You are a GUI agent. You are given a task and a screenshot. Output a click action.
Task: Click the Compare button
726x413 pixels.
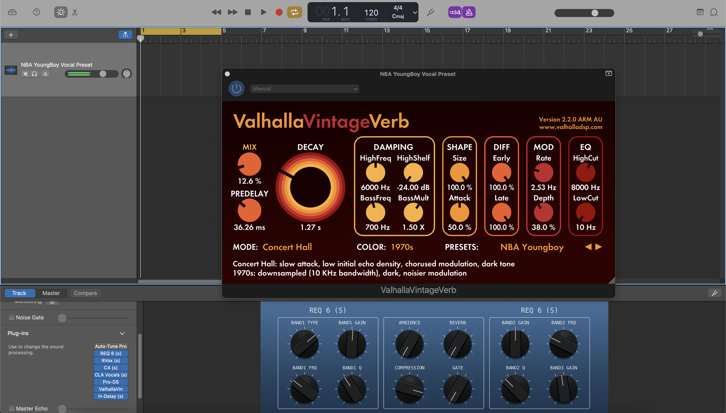click(x=85, y=293)
